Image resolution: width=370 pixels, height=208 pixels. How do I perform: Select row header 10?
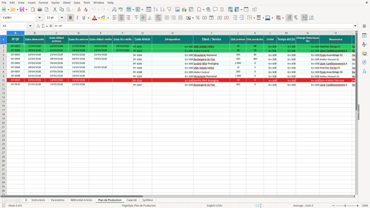click(3, 80)
